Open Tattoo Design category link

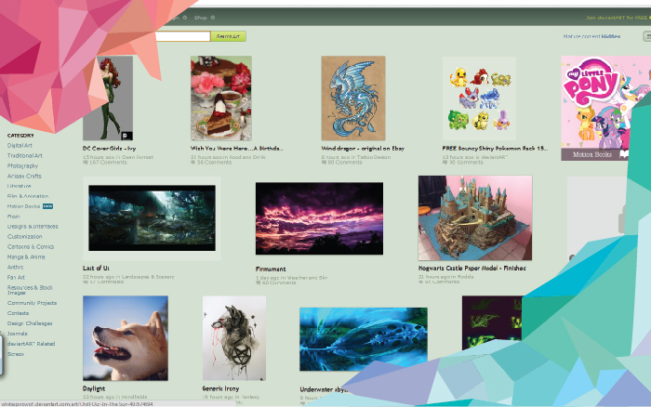373,157
